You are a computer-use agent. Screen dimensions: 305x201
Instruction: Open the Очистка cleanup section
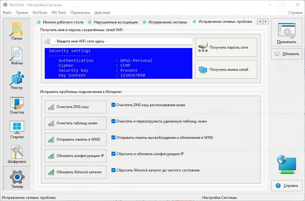click(x=17, y=105)
